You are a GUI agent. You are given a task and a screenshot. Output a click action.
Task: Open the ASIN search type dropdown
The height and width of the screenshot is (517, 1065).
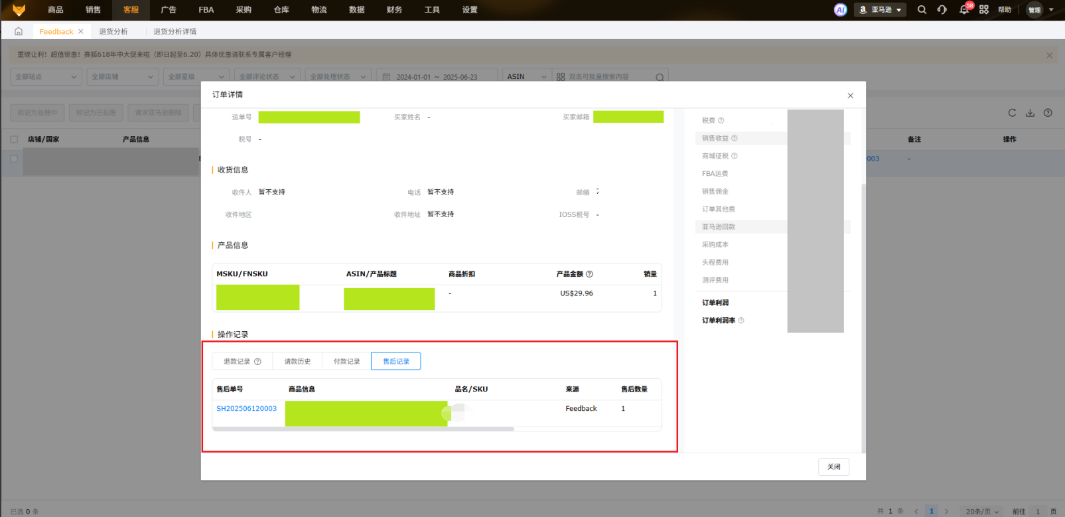(527, 77)
